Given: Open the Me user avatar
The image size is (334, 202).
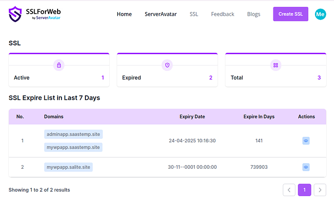Looking at the screenshot, I should point(320,14).
